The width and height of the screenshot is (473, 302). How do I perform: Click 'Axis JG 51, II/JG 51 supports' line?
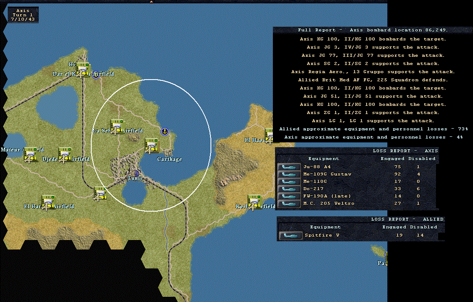pos(373,96)
